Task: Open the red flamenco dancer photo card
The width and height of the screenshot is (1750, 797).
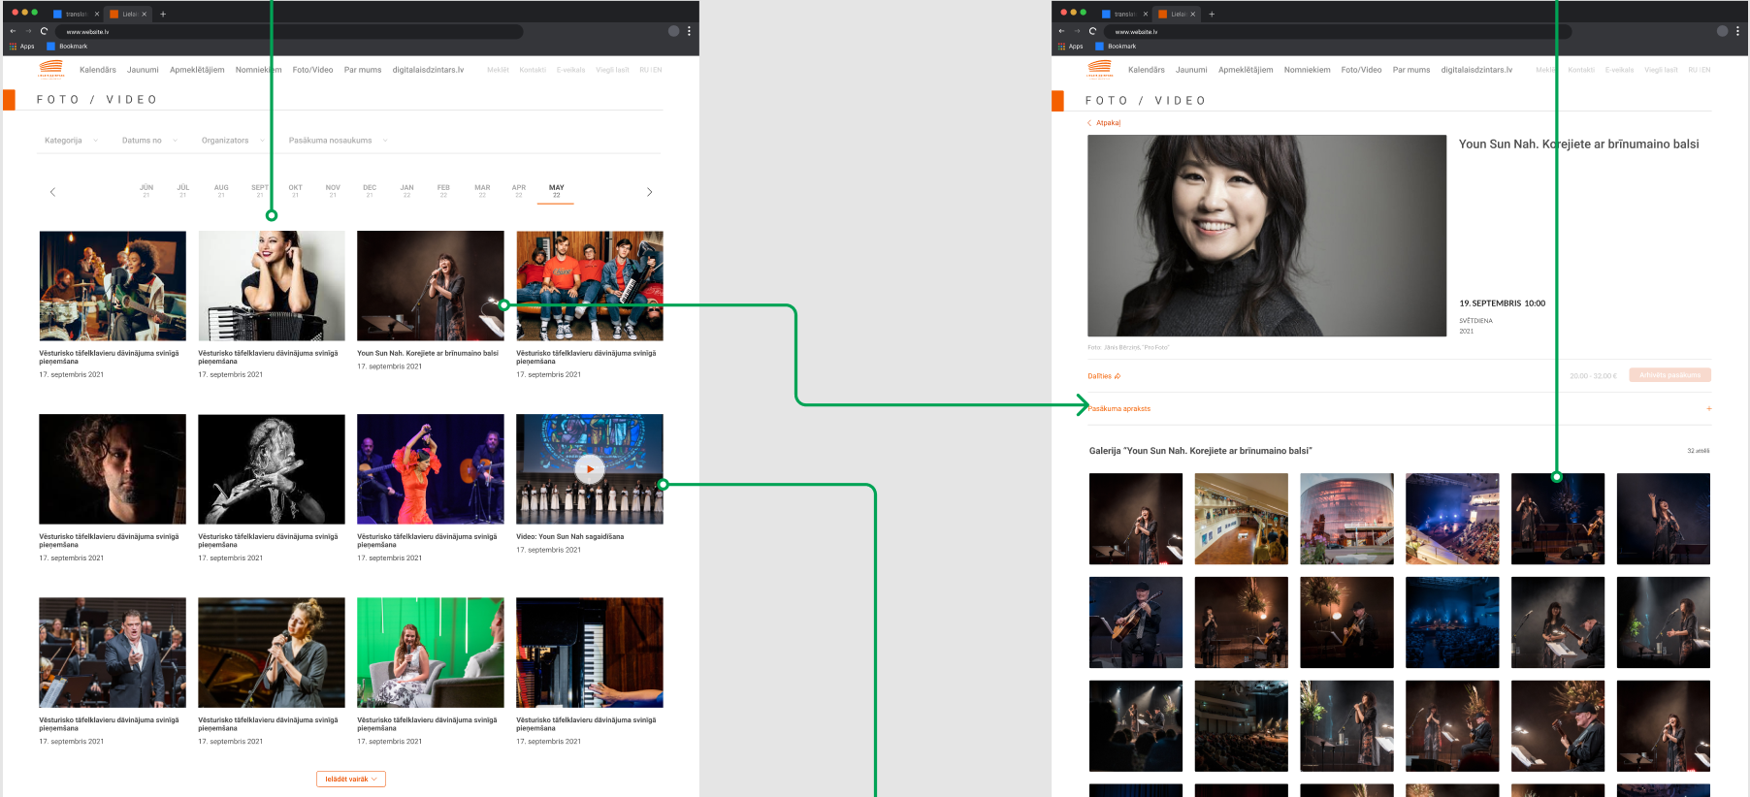Action: (x=431, y=469)
